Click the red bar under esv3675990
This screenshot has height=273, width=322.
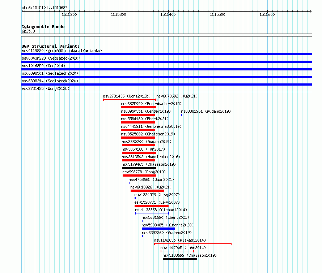[139, 107]
